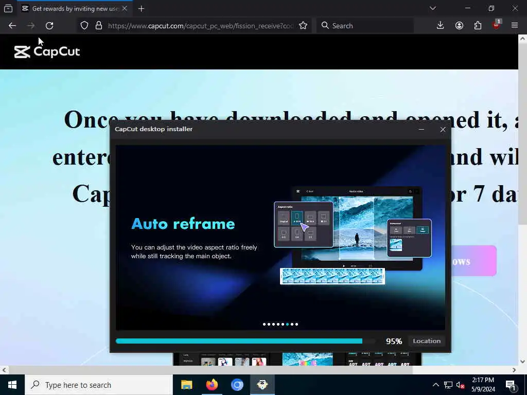Bookmark this page with the star icon
The height and width of the screenshot is (395, 527).
point(303,26)
